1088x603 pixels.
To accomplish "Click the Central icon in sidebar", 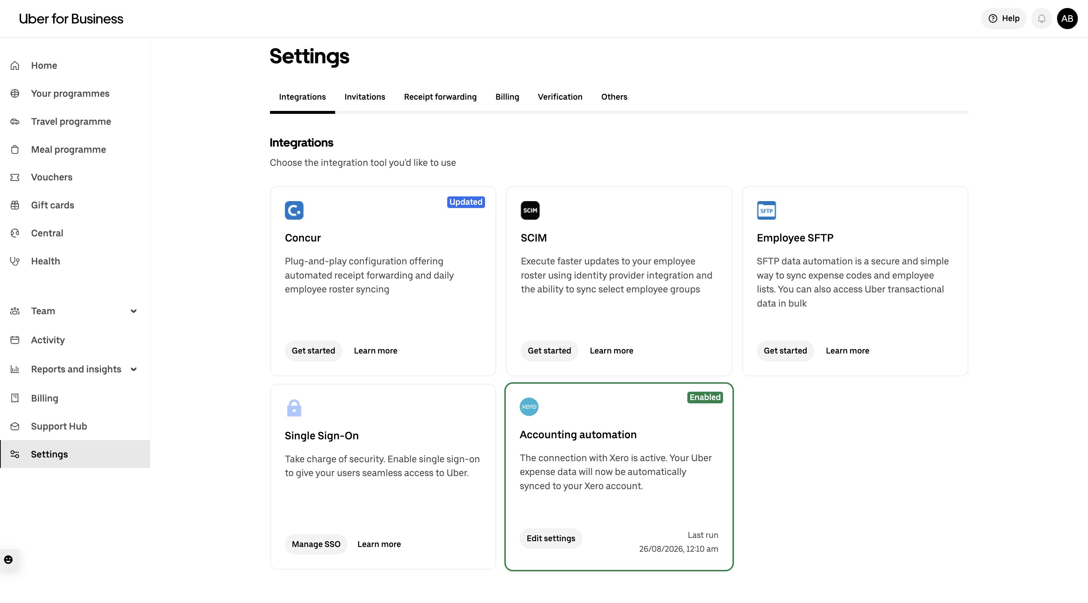I will click(15, 233).
